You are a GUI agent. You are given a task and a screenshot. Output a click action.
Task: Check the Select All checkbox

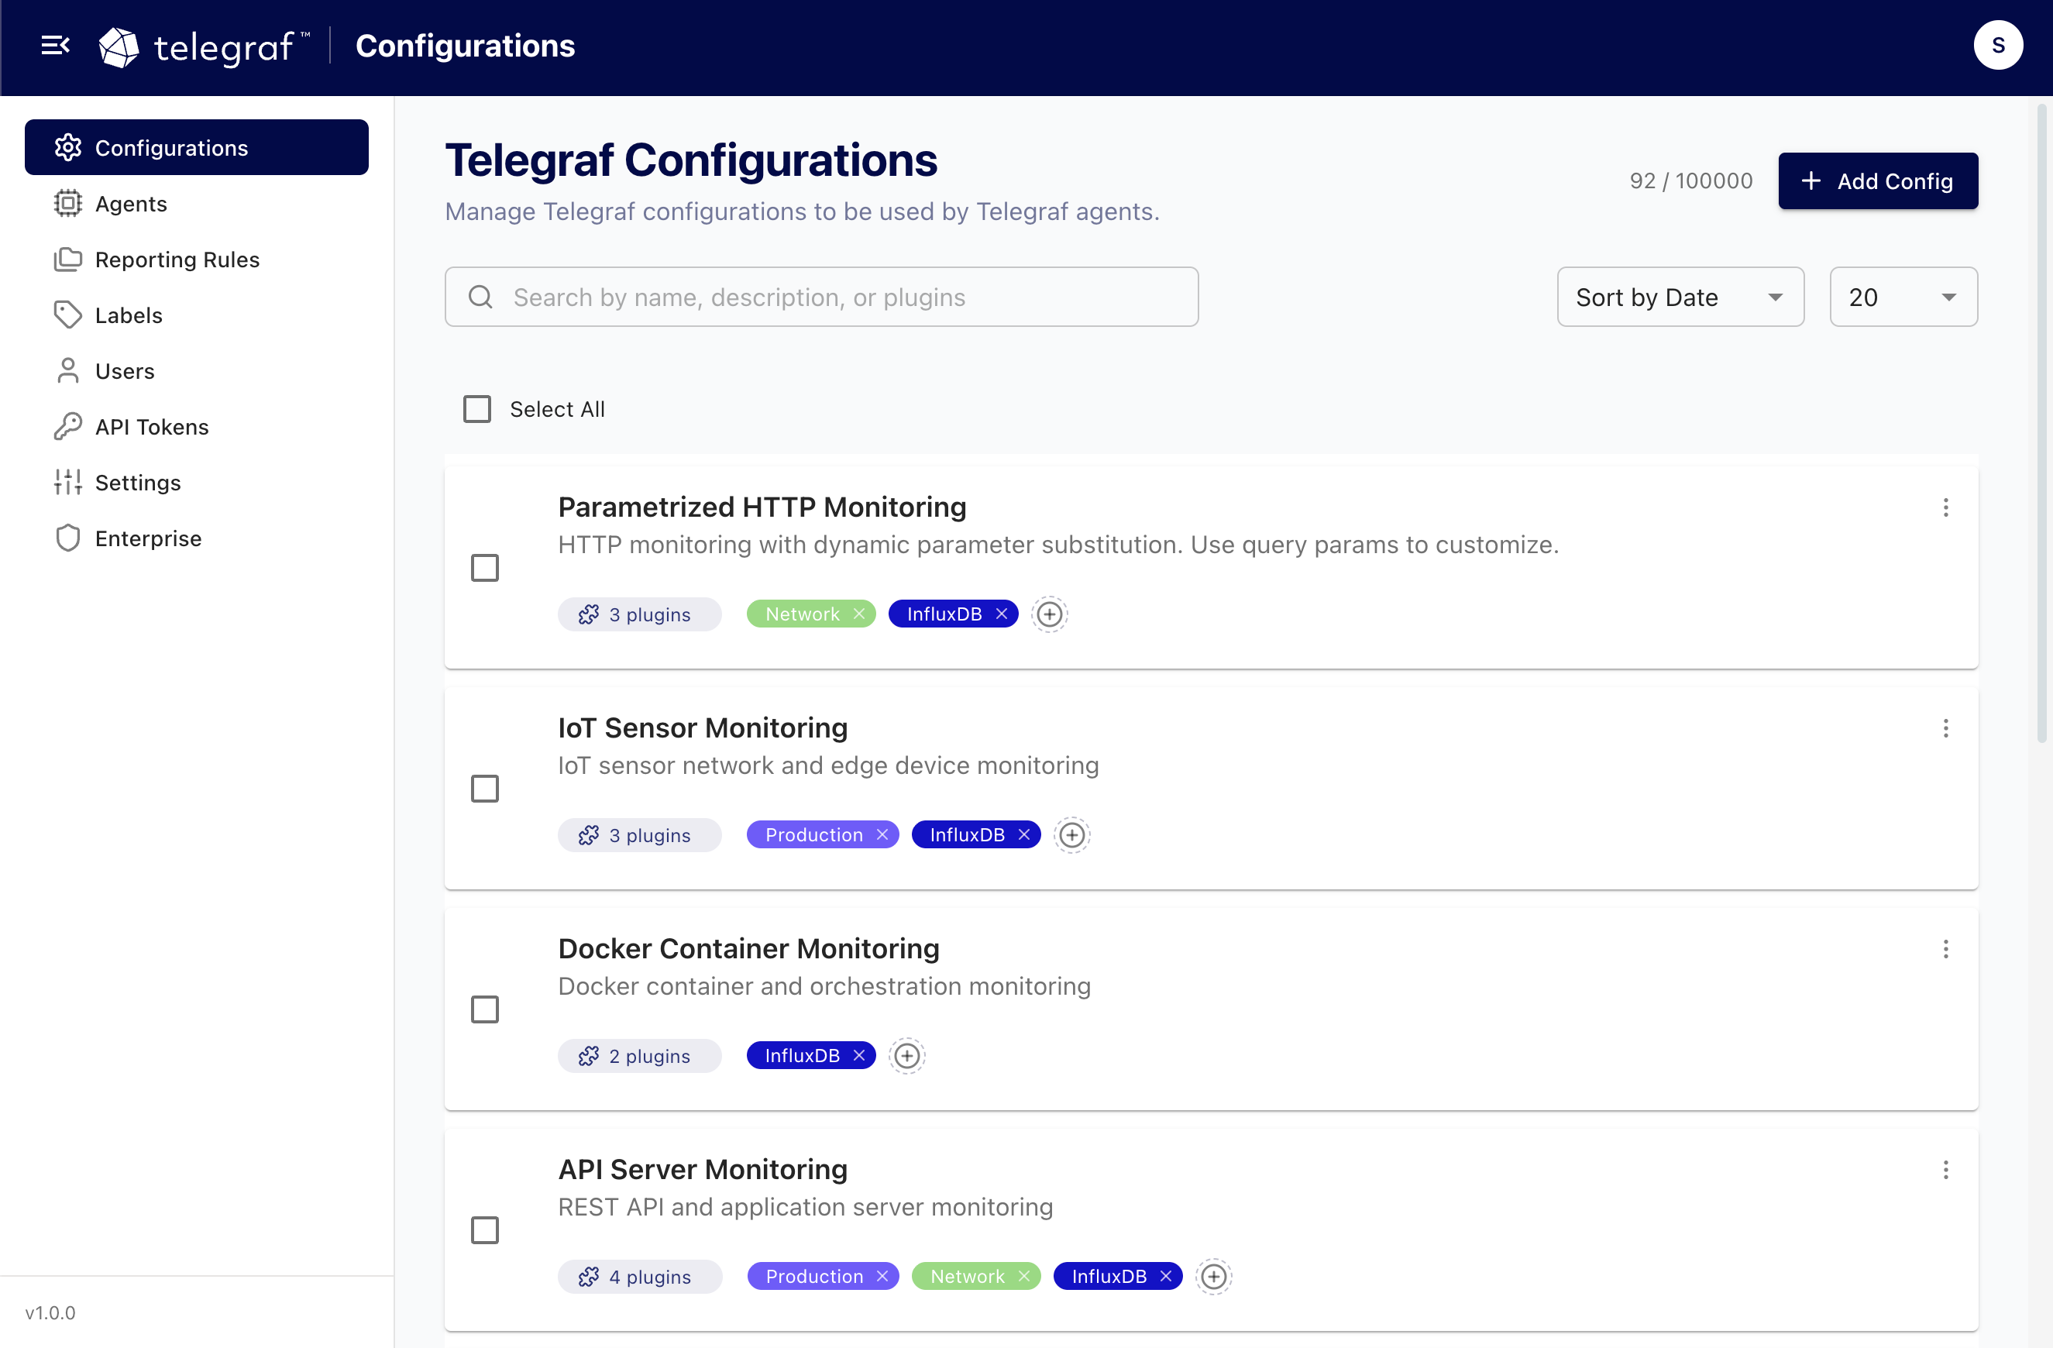pos(477,409)
